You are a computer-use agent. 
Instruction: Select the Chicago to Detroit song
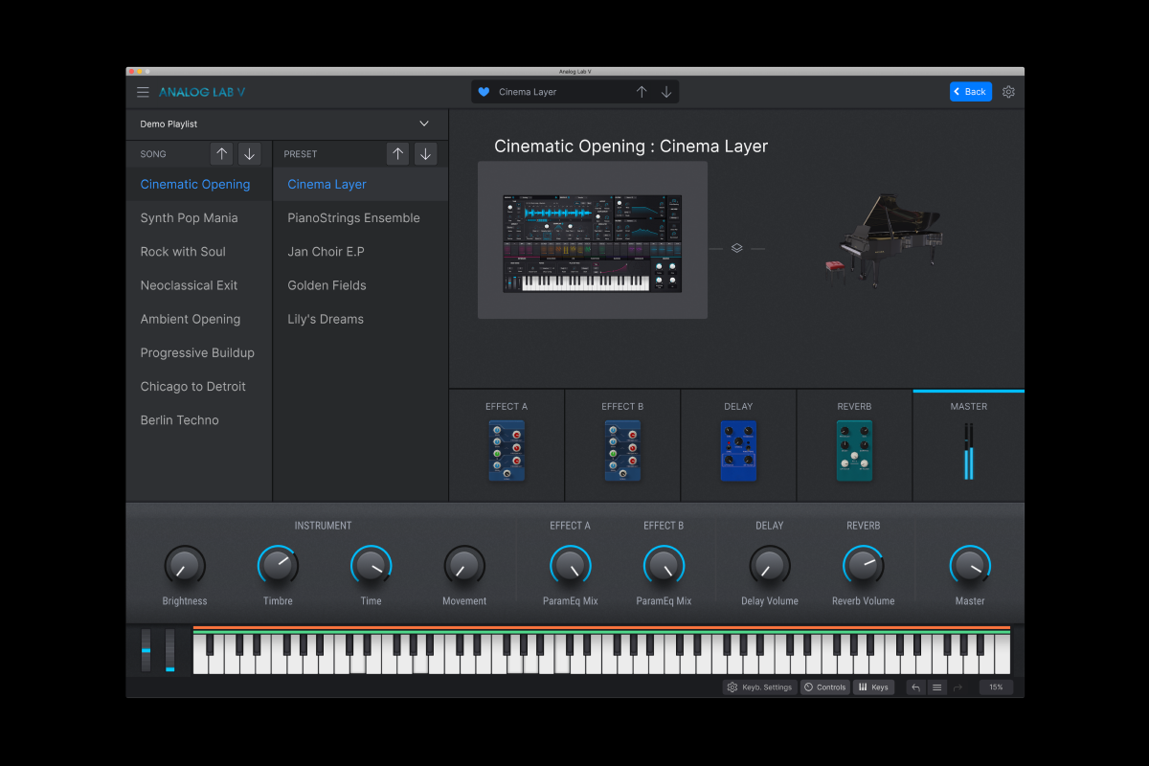pyautogui.click(x=199, y=386)
